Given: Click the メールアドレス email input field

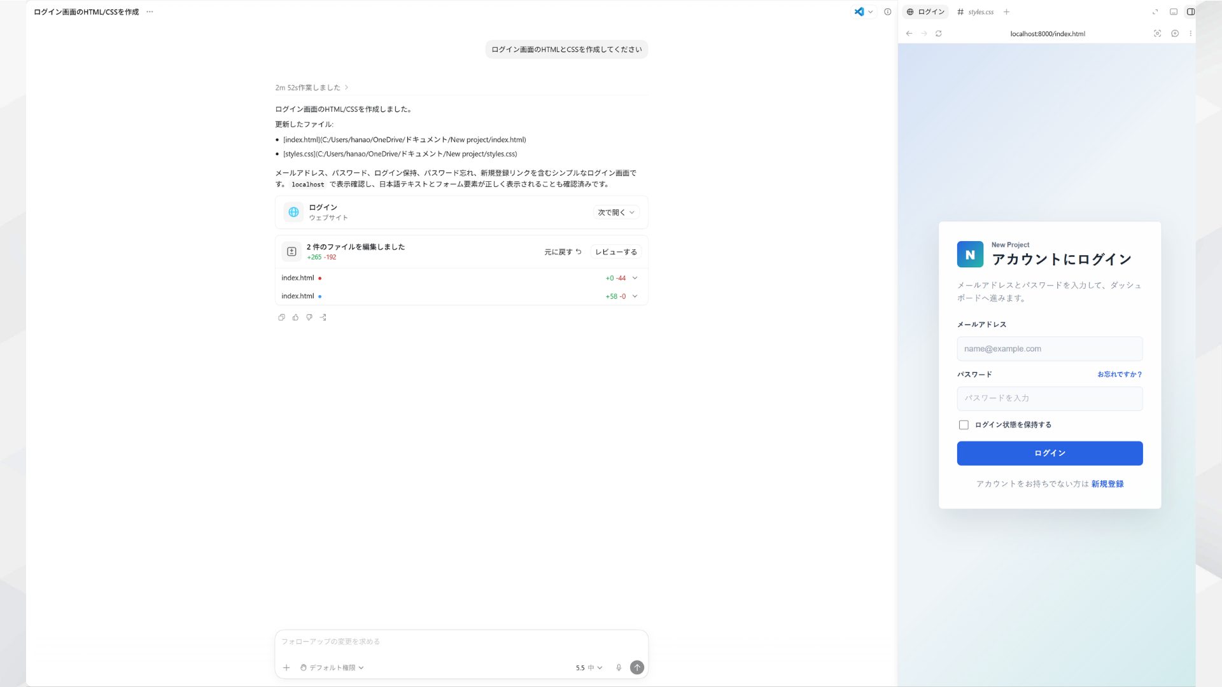Looking at the screenshot, I should [1050, 349].
